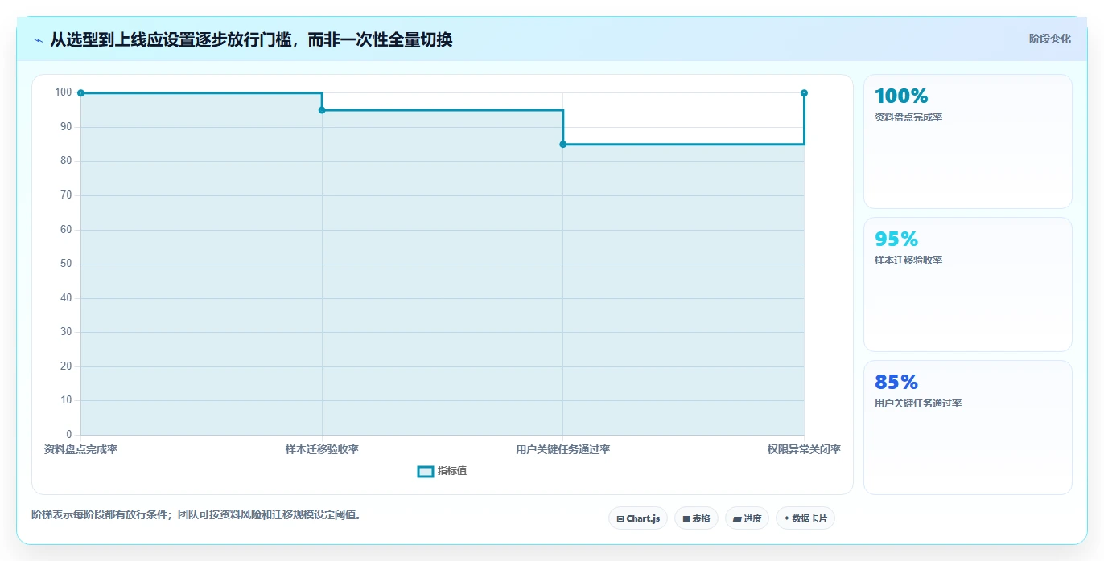Click the legend color box for 指标值
The width and height of the screenshot is (1104, 561).
point(426,471)
